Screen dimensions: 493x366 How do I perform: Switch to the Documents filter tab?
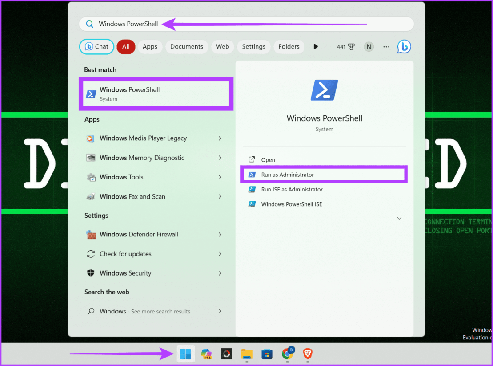(x=186, y=46)
